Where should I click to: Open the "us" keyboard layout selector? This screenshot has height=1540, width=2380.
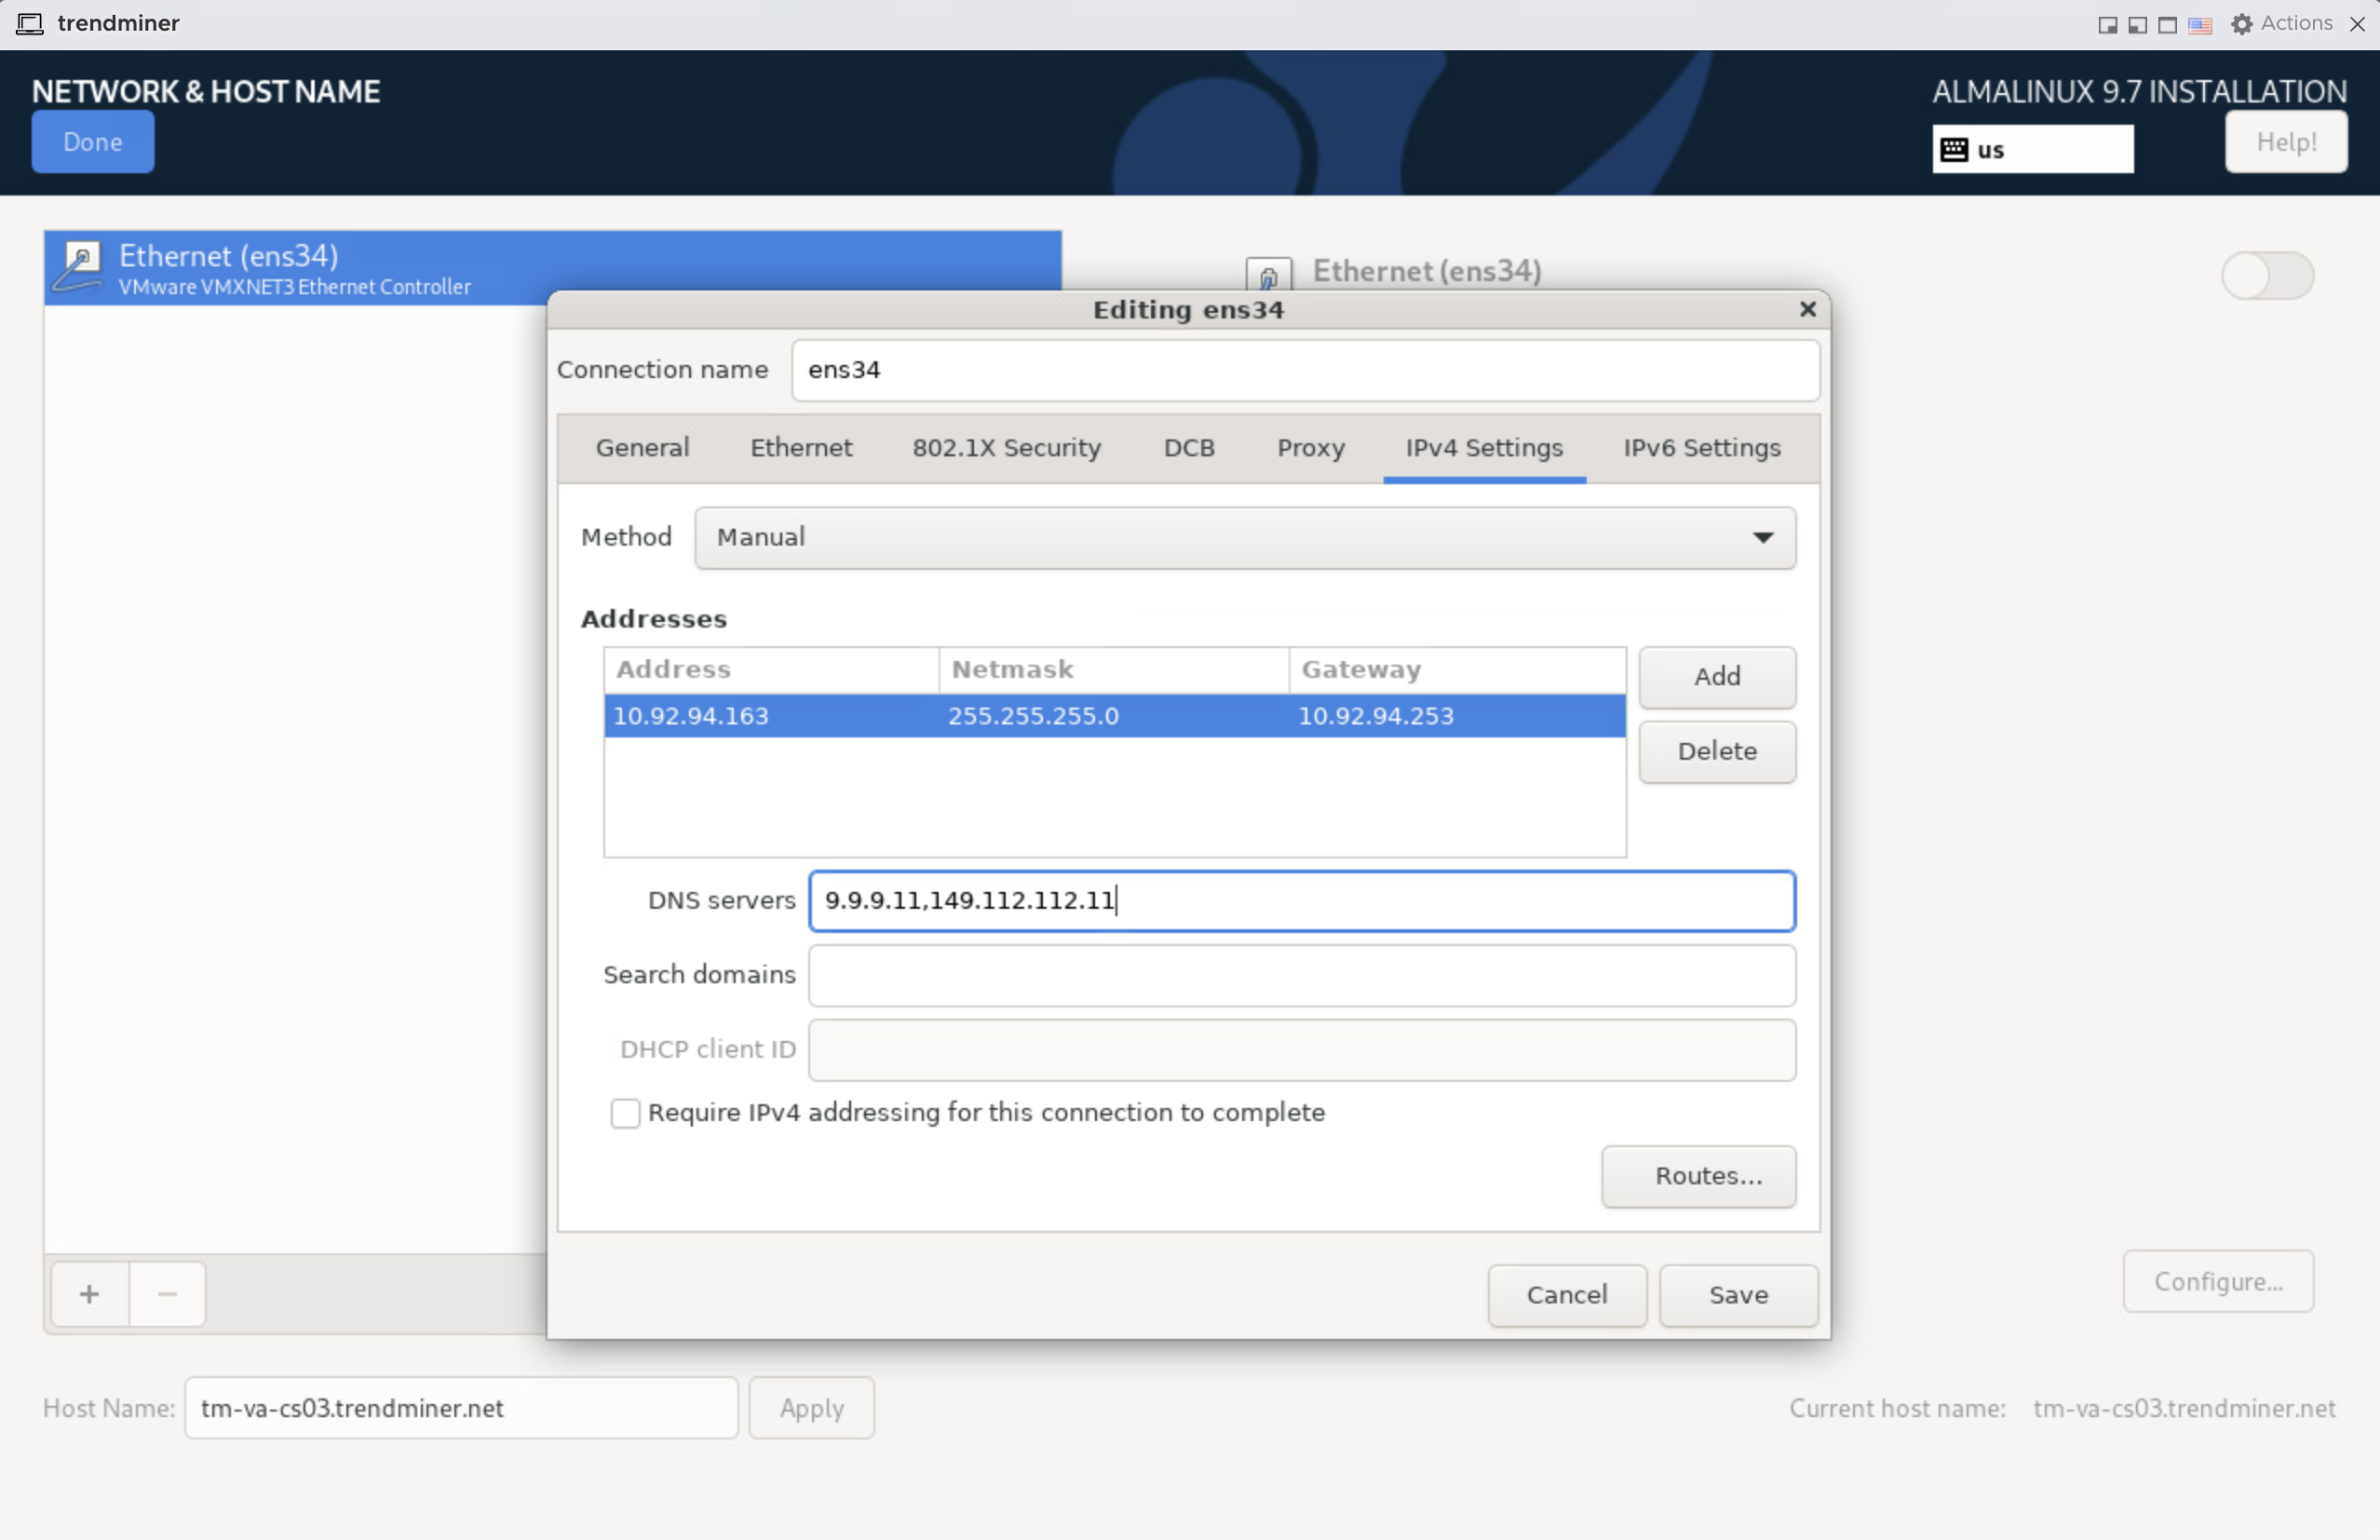[x=2032, y=148]
